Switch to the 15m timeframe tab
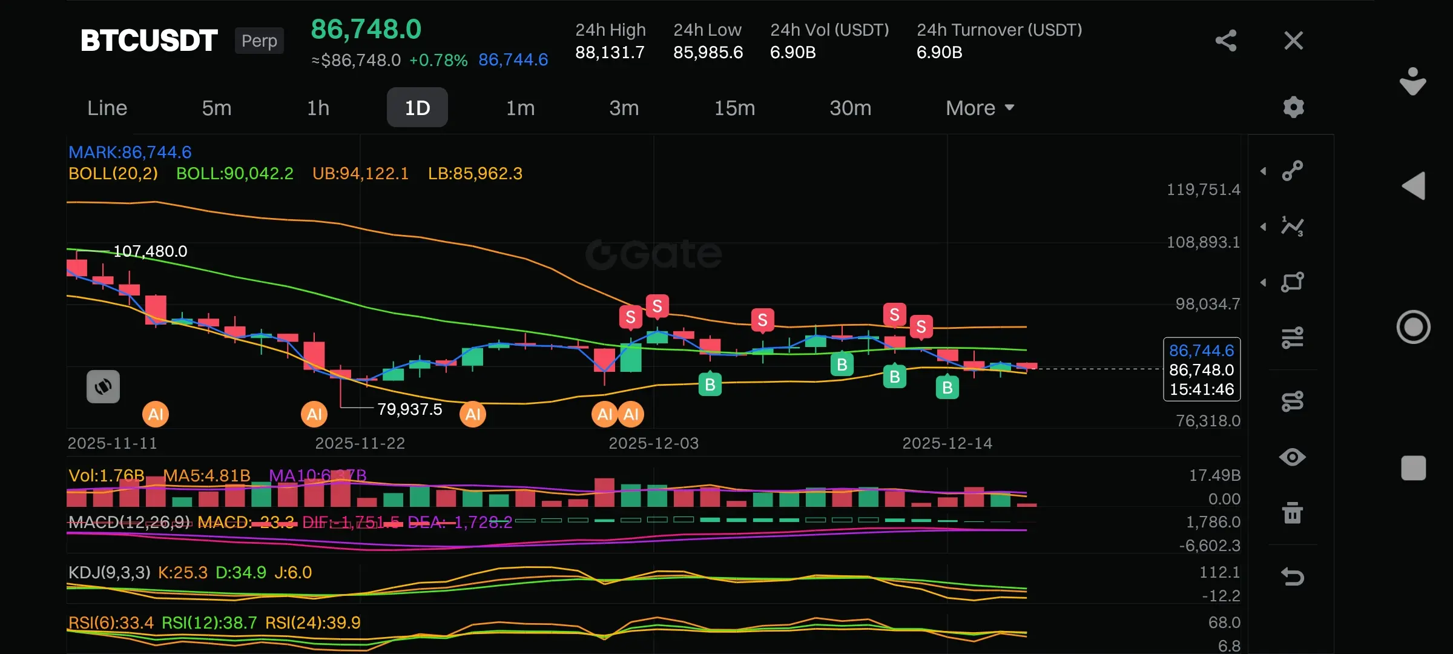The height and width of the screenshot is (654, 1453). coord(734,108)
